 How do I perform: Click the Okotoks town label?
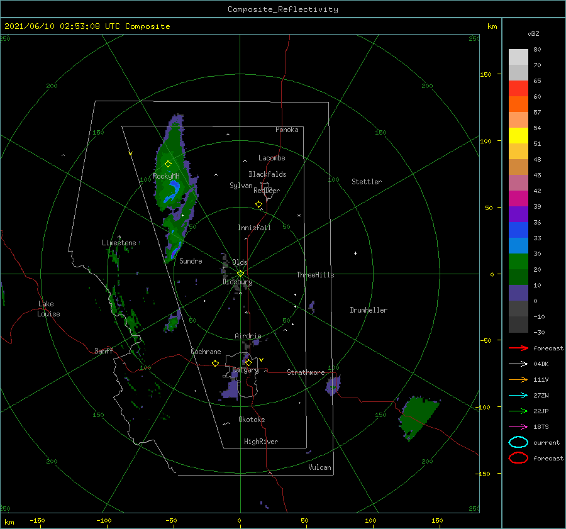pyautogui.click(x=252, y=420)
